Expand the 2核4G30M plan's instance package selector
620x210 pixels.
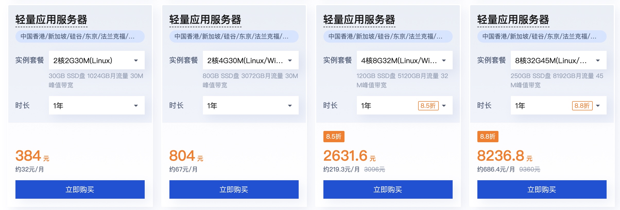250,60
